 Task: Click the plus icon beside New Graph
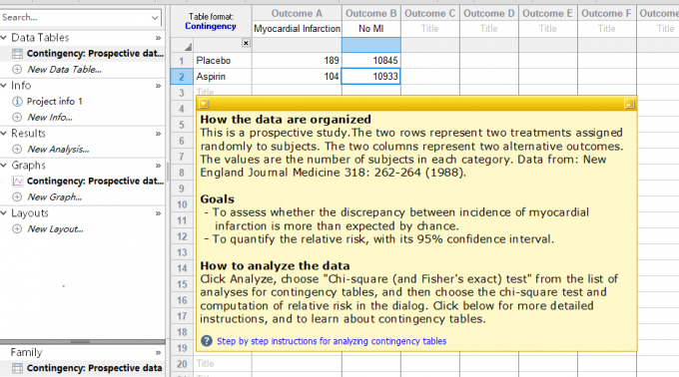click(x=17, y=197)
